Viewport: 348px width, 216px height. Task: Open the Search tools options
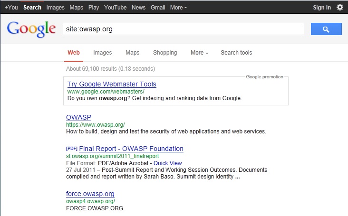tap(236, 53)
